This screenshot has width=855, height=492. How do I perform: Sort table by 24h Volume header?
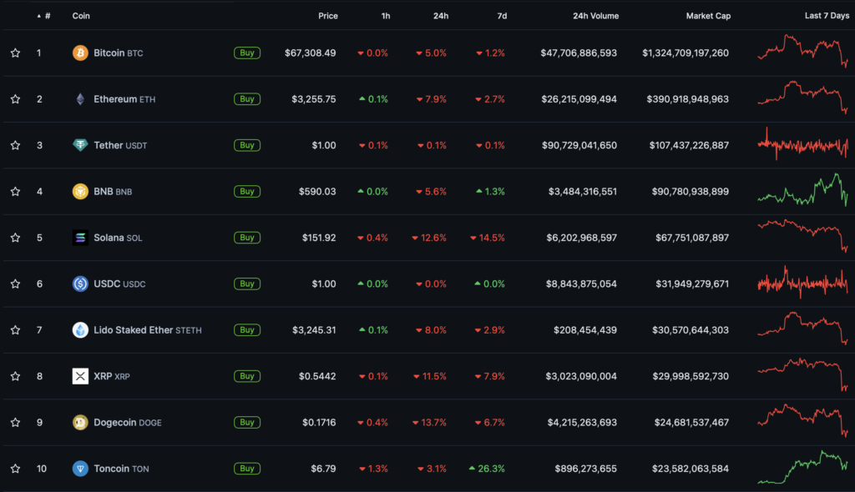595,16
